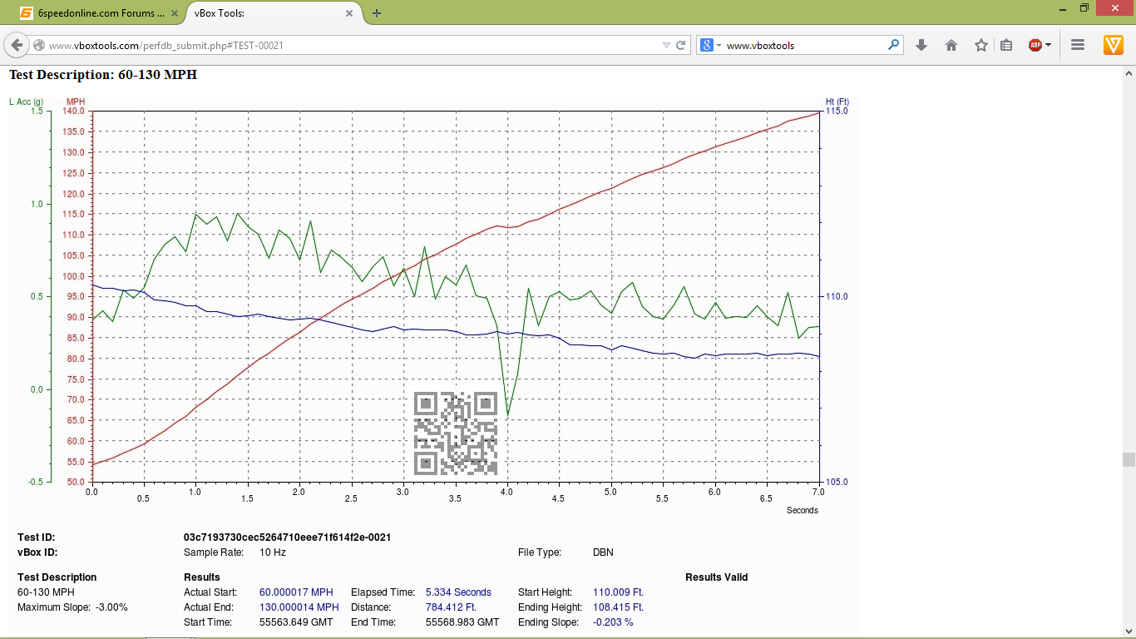Viewport: 1136px width, 639px height.
Task: Click the address bar URL field
Action: [x=349, y=45]
